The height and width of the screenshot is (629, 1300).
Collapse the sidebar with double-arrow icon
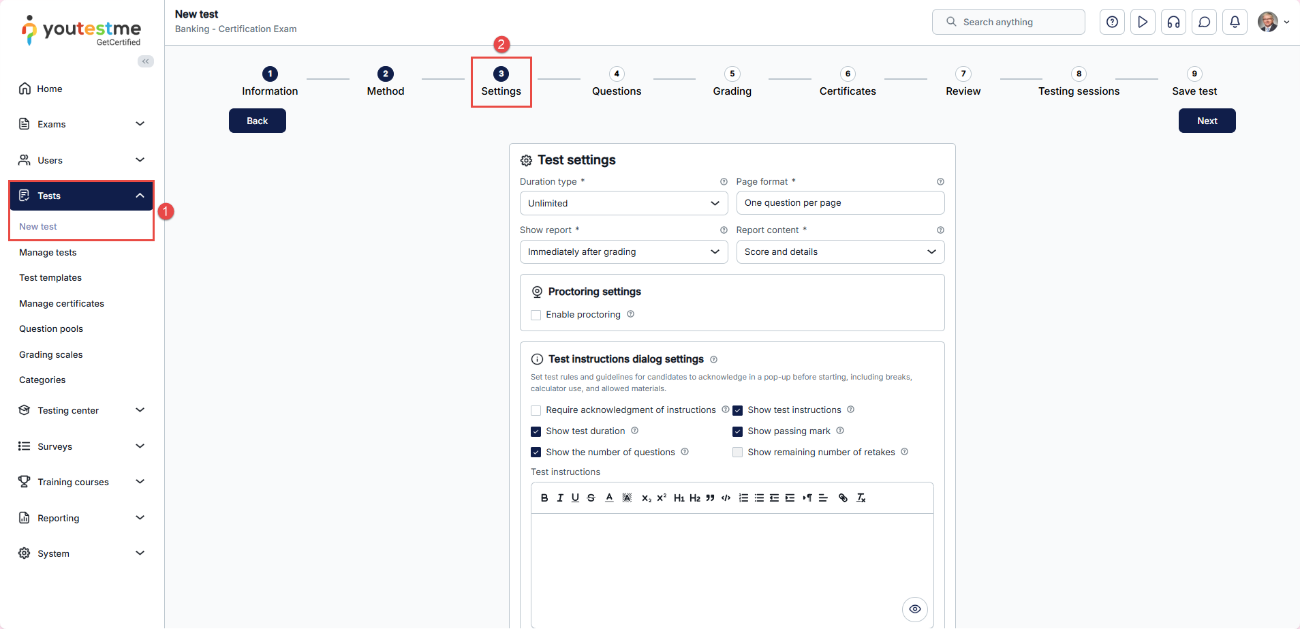[146, 61]
